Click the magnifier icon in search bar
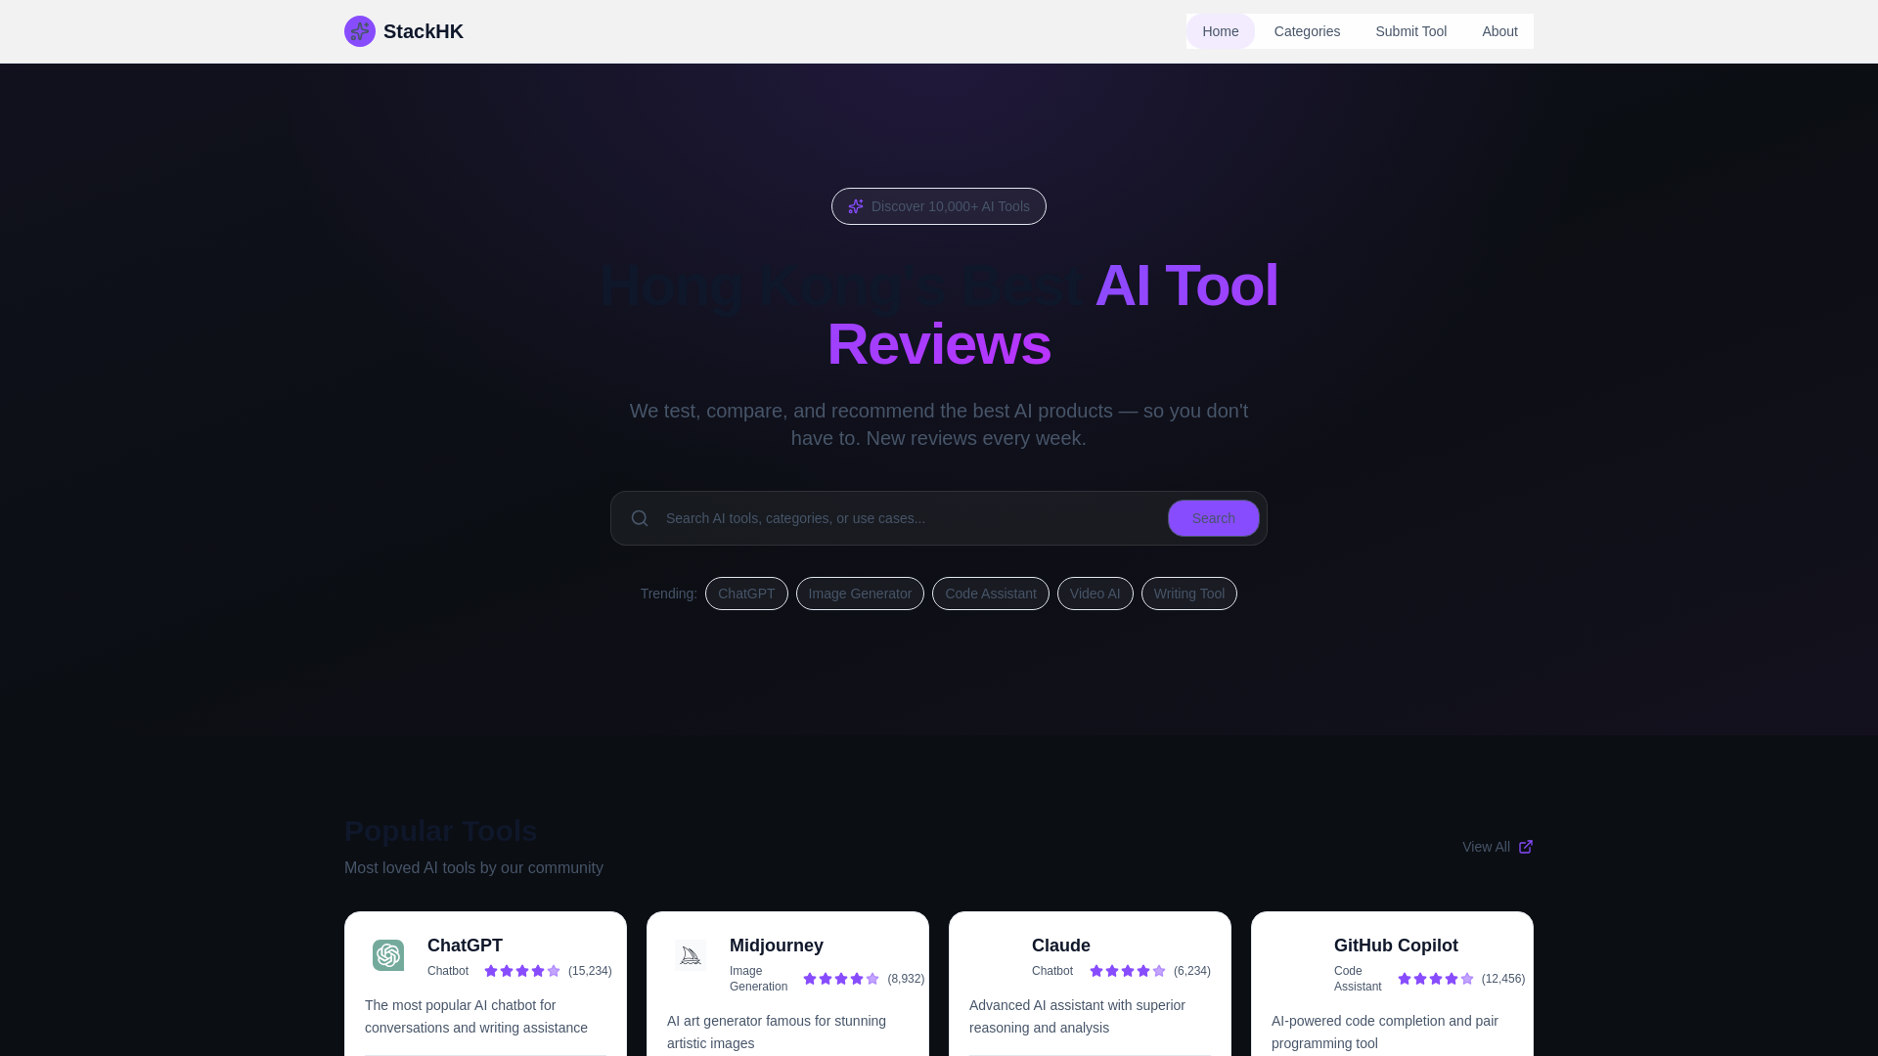1878x1056 pixels. coord(640,518)
